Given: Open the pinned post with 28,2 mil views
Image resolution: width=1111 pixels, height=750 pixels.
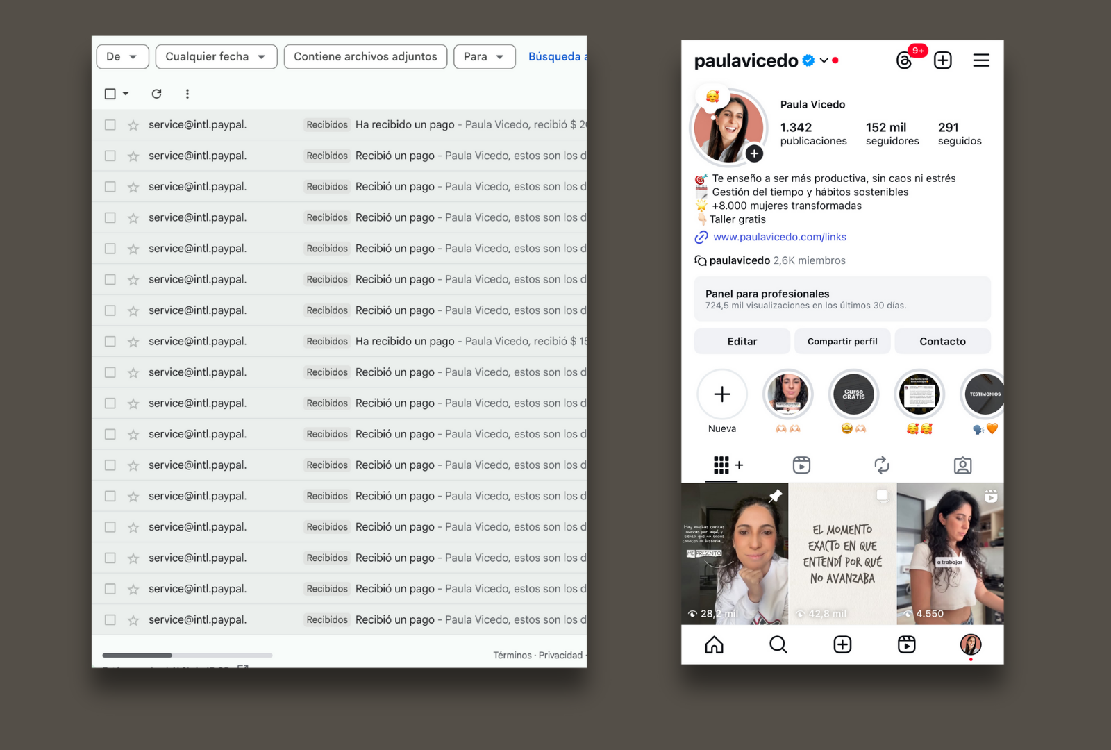Looking at the screenshot, I should (735, 554).
